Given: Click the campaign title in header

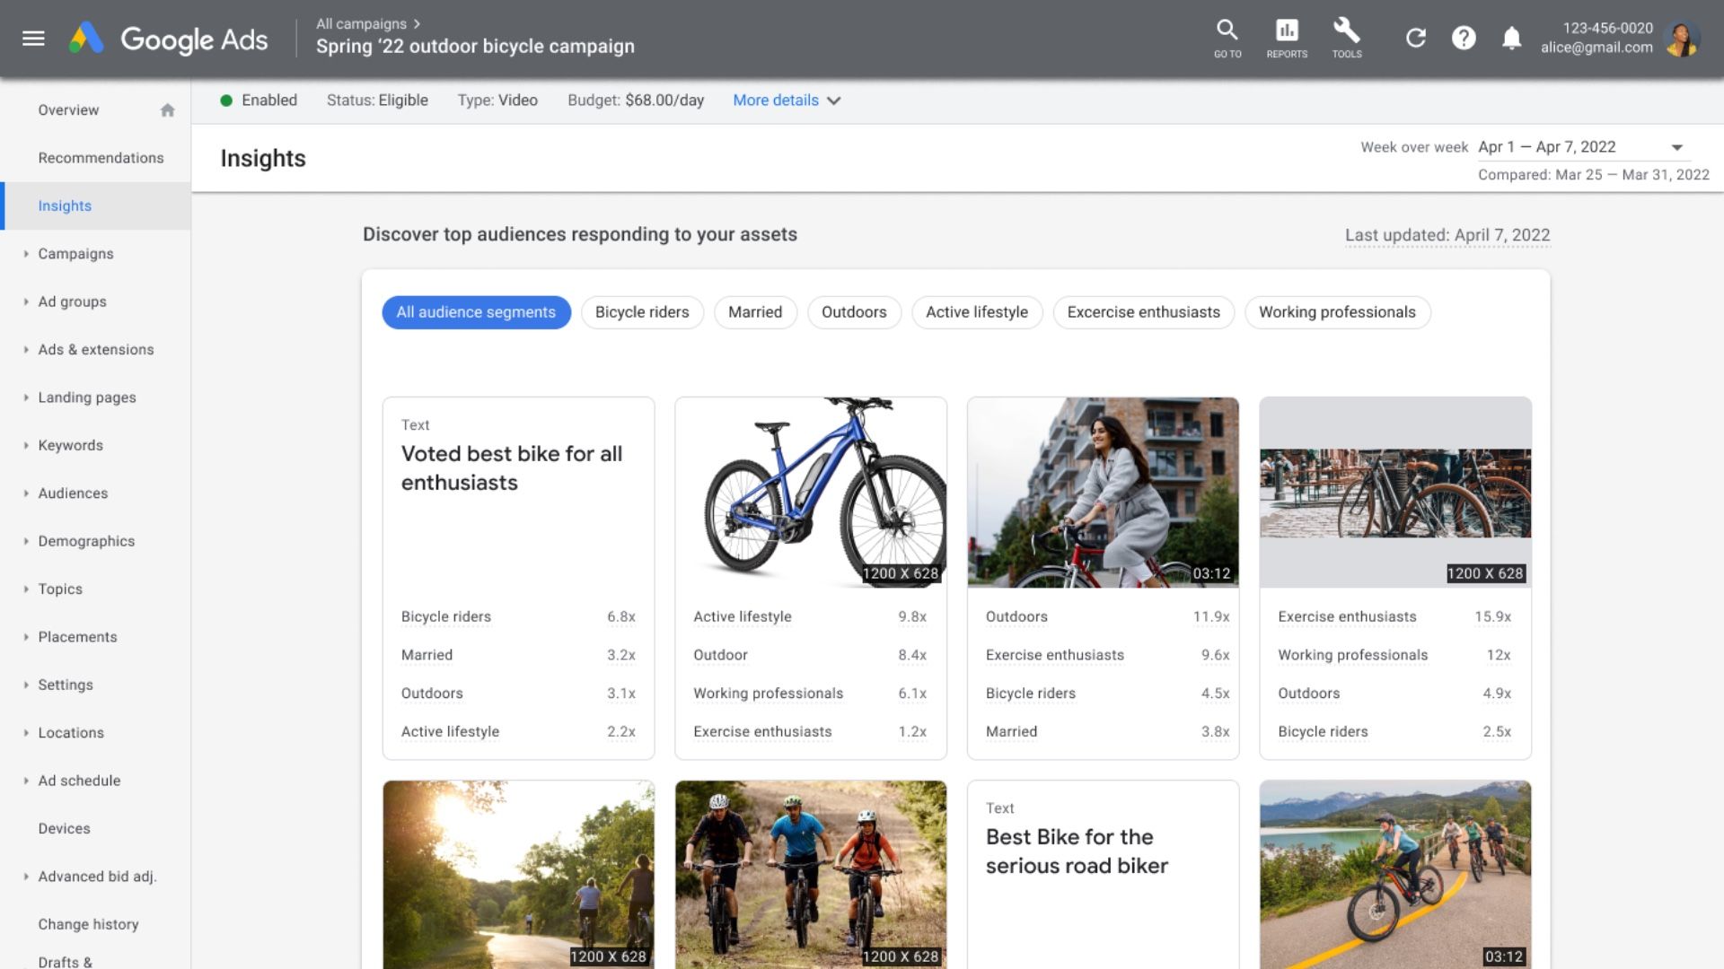Looking at the screenshot, I should coord(475,47).
